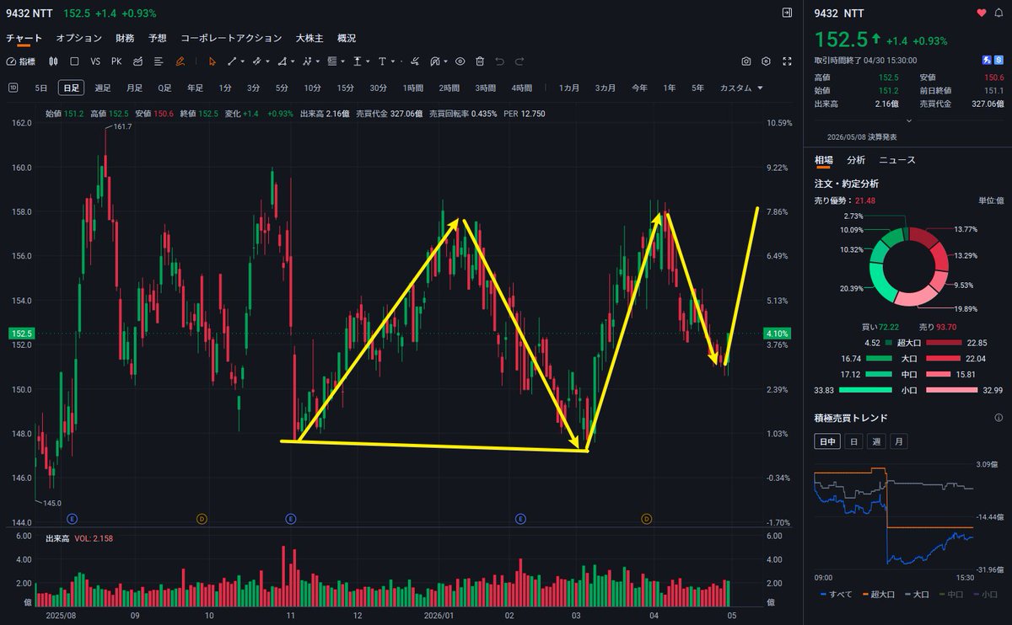Select the trend line drawing tool
This screenshot has width=1012, height=625.
232,61
